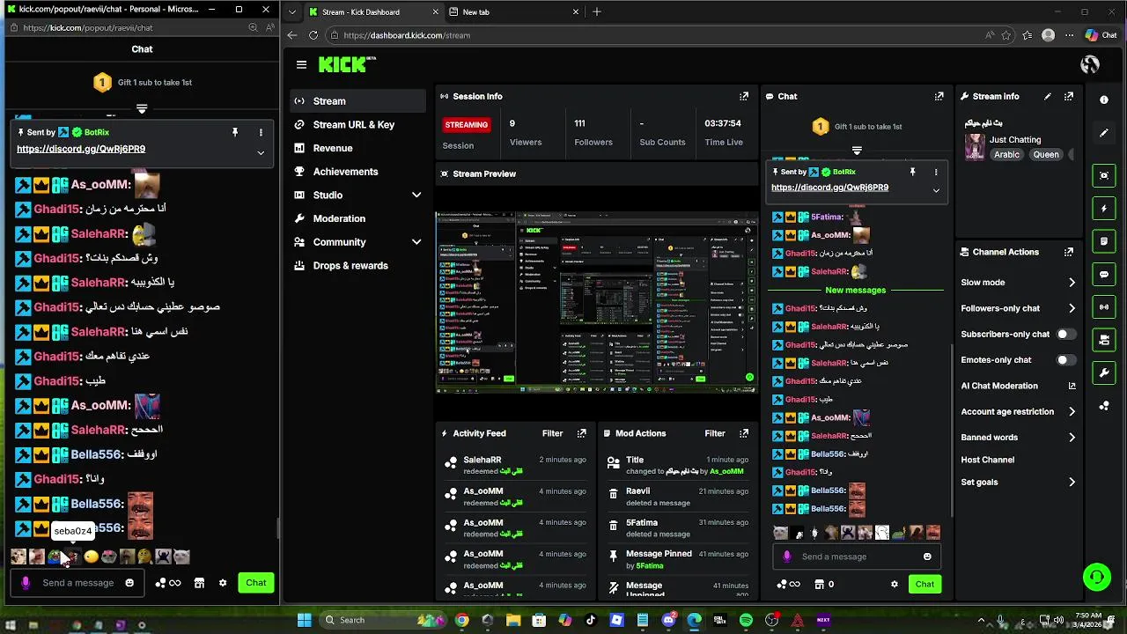Open the Revenue sidebar item
This screenshot has height=634, width=1127.
tap(357, 148)
